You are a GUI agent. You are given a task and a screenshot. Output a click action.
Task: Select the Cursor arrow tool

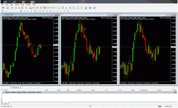click(3, 11)
